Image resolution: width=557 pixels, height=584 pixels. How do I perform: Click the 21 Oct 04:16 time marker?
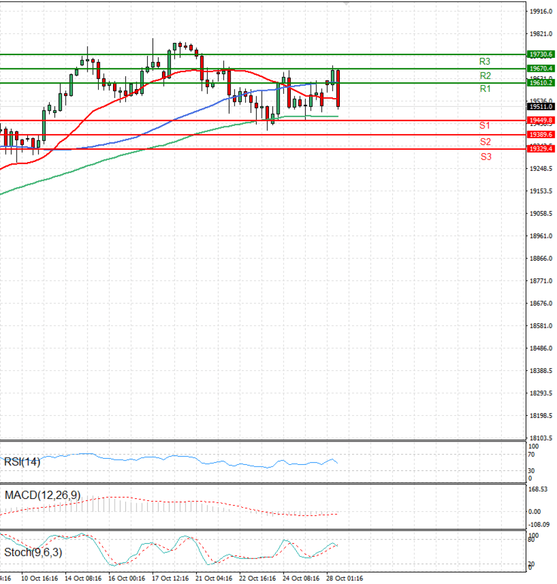point(214,578)
